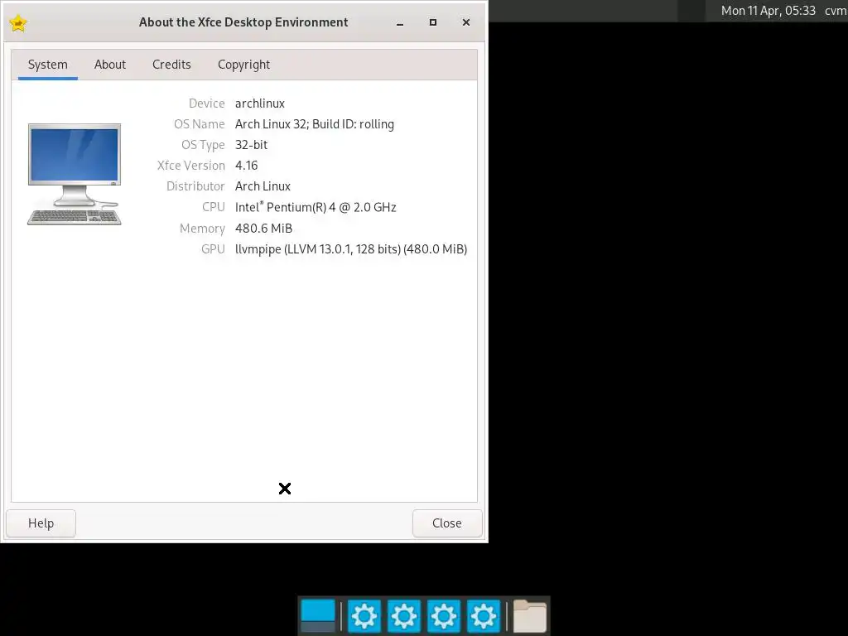Click the OS Type value '32-bit'
Image resolution: width=848 pixels, height=636 pixels.
[251, 145]
